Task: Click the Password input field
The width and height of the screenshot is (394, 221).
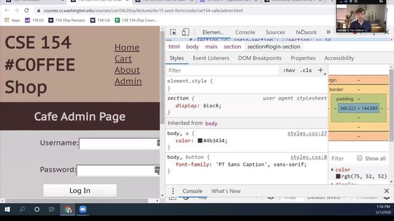Action: coord(118,171)
